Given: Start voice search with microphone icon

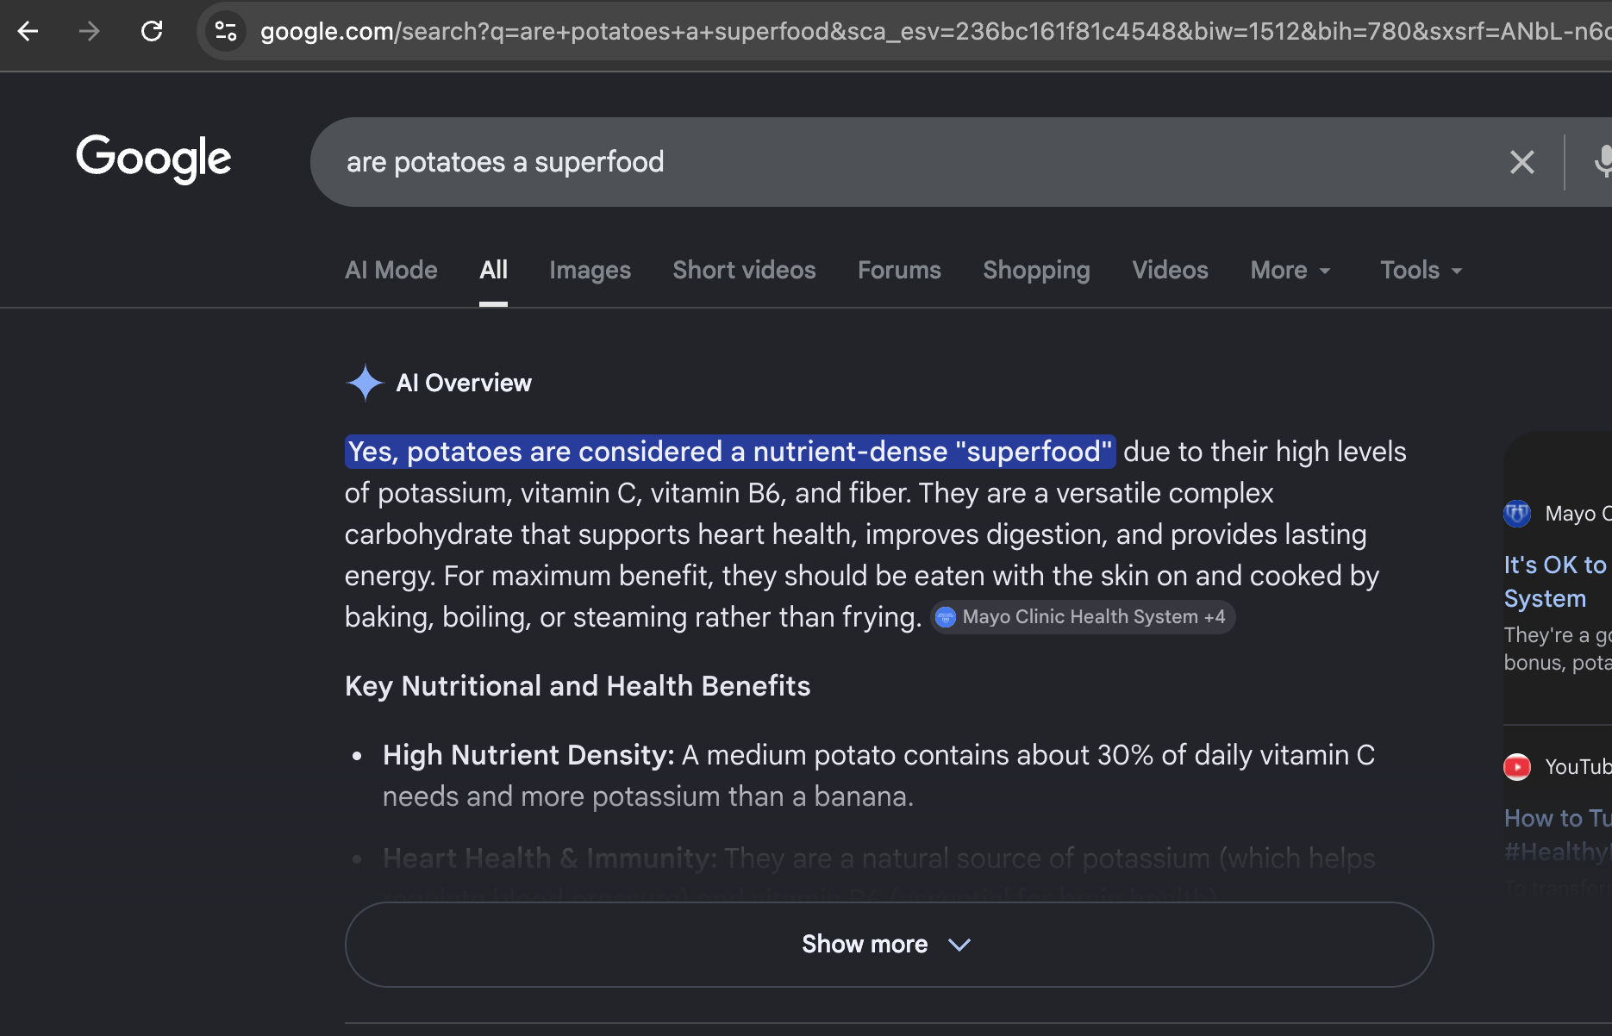Looking at the screenshot, I should (1602, 162).
